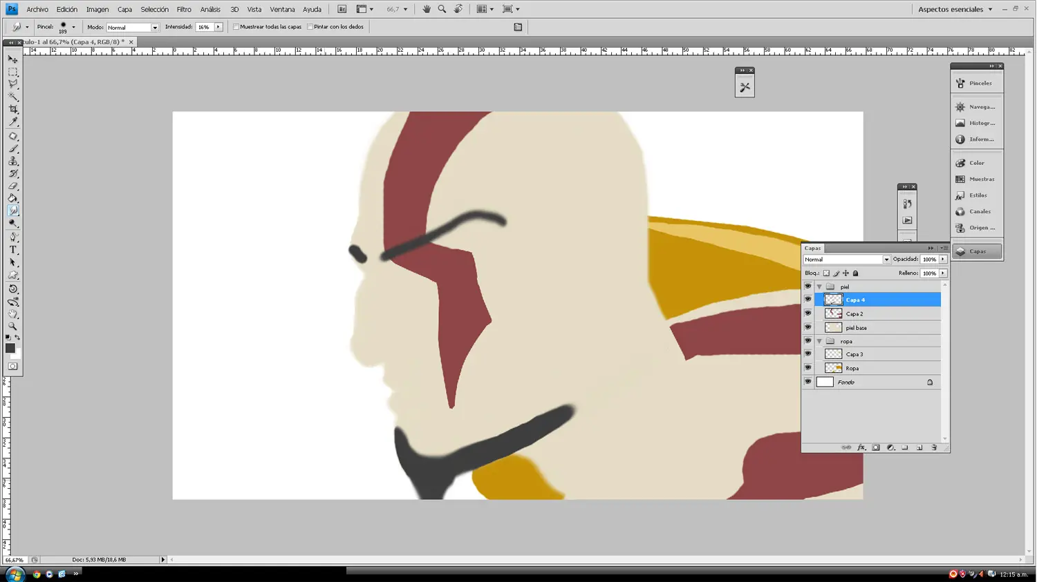Open the Edición menu
Viewport: 1037px width, 582px height.
click(67, 10)
